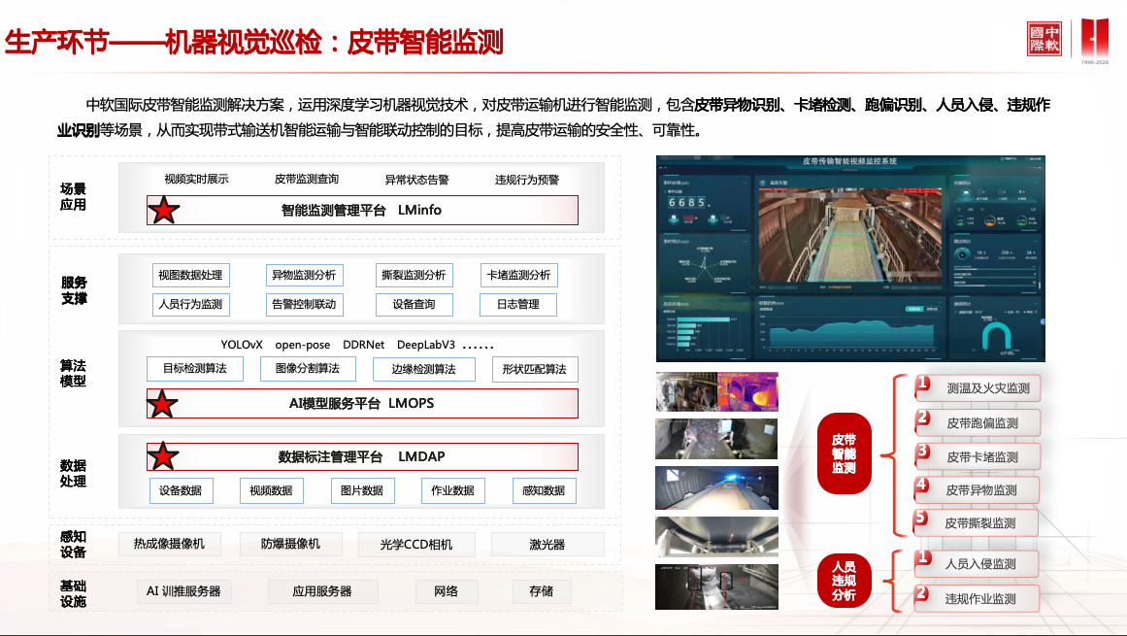Click number 1 badge on 测温及火灾监测
The width and height of the screenshot is (1127, 636).
[923, 384]
